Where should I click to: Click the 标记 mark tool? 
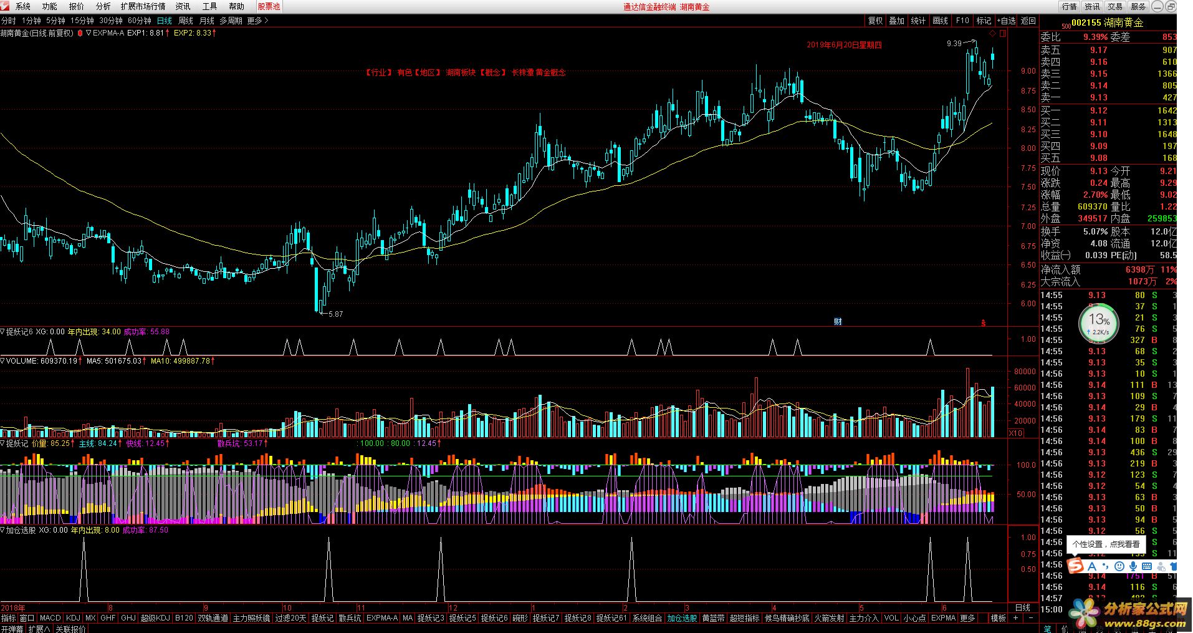pos(984,21)
